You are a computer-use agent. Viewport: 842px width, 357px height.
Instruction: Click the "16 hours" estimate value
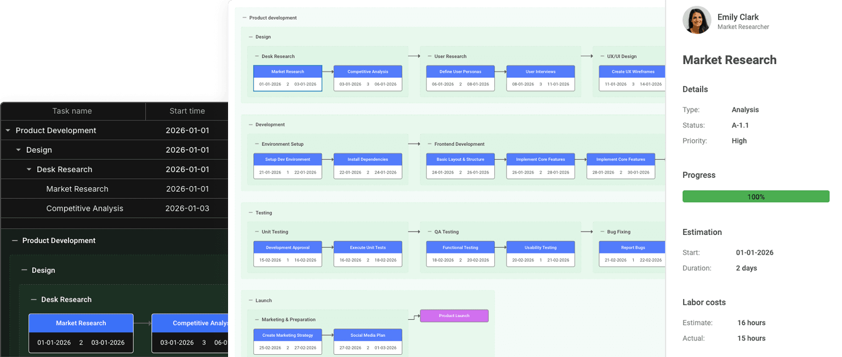[752, 323]
